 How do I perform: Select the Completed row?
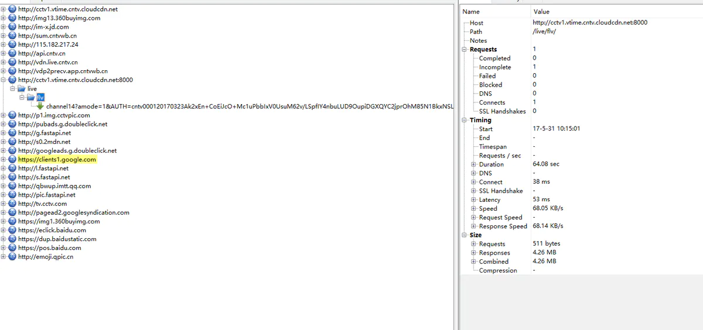click(x=581, y=59)
